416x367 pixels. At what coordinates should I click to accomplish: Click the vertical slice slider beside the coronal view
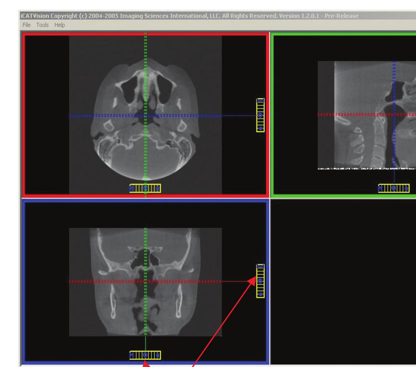[x=260, y=281]
